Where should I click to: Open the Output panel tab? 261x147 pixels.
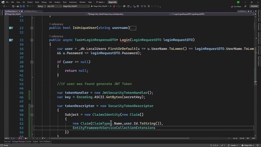pyautogui.click(x=35, y=142)
